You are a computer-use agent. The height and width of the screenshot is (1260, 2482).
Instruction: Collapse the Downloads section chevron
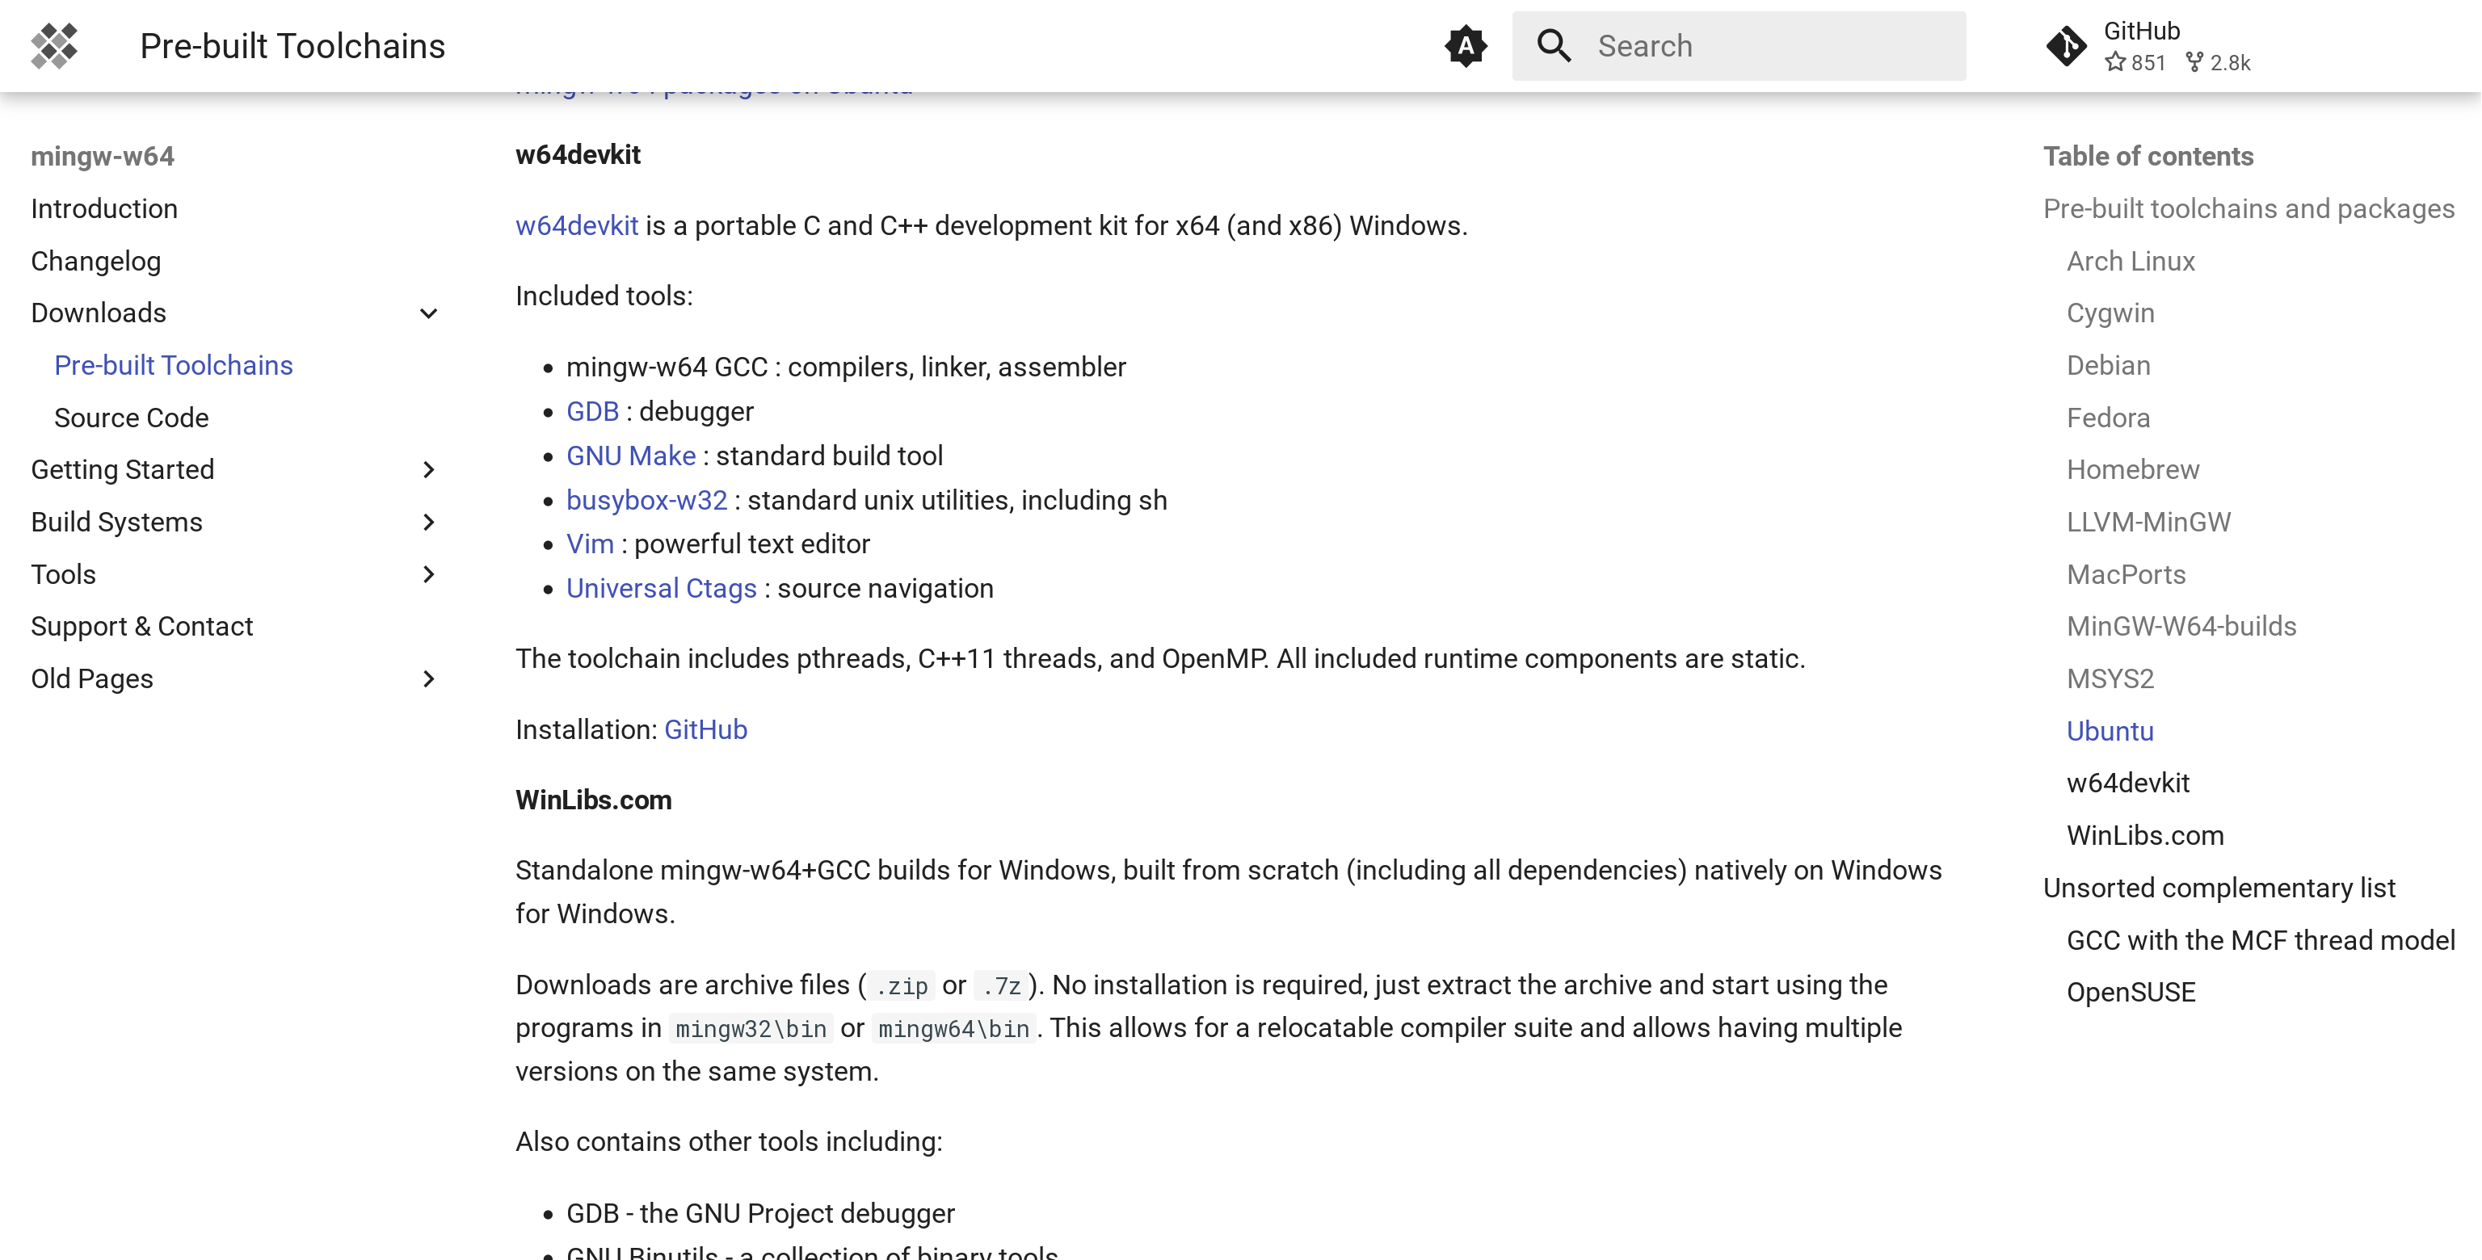(429, 313)
